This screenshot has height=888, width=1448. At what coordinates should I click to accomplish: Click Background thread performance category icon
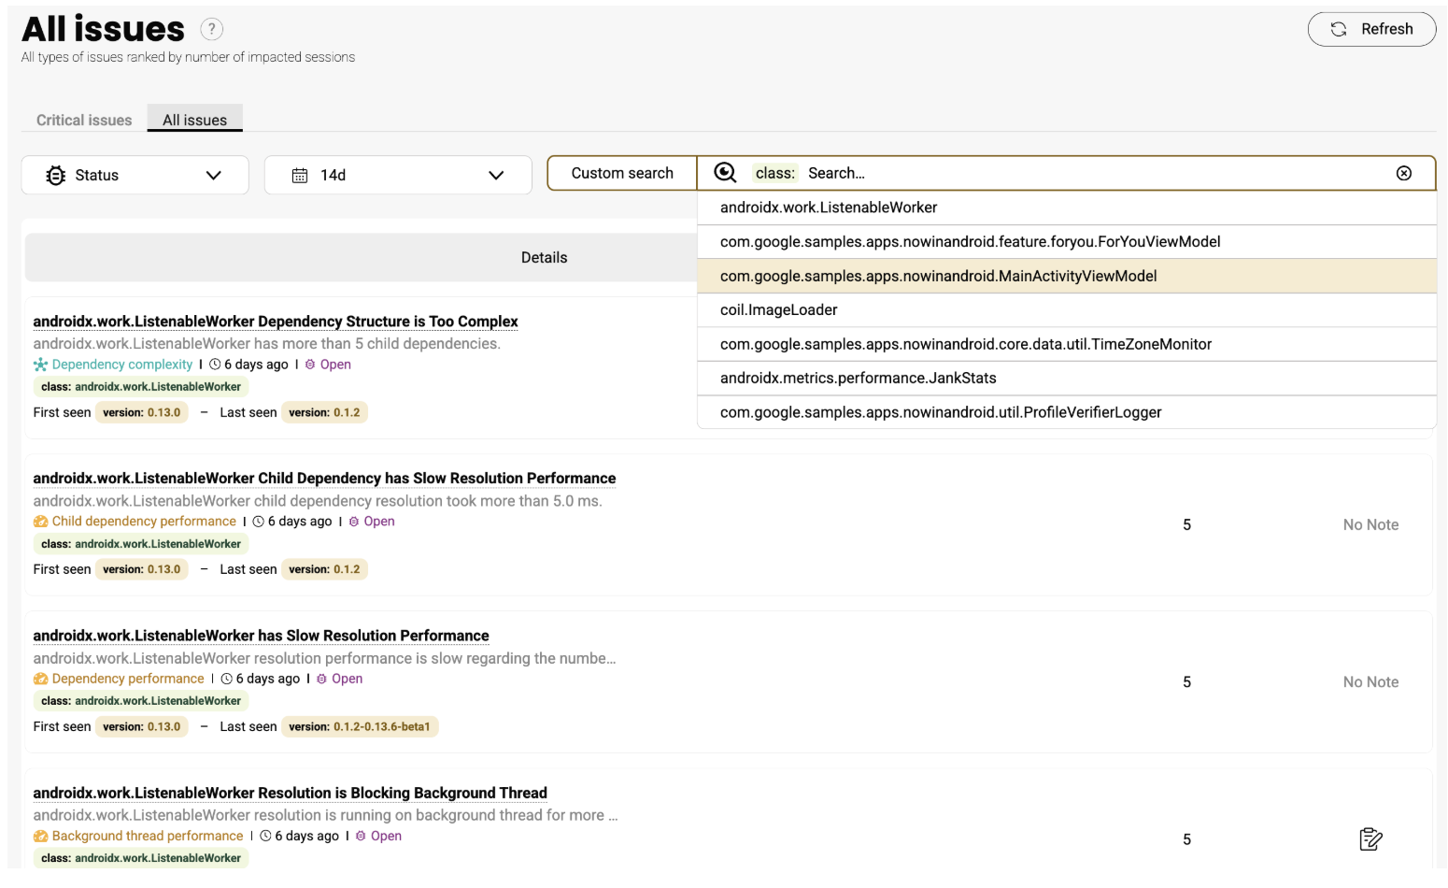[x=40, y=836]
